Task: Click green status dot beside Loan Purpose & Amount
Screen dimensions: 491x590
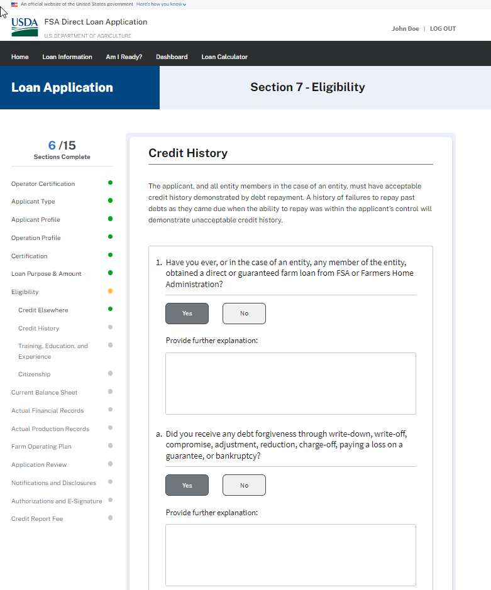Action: pos(110,273)
